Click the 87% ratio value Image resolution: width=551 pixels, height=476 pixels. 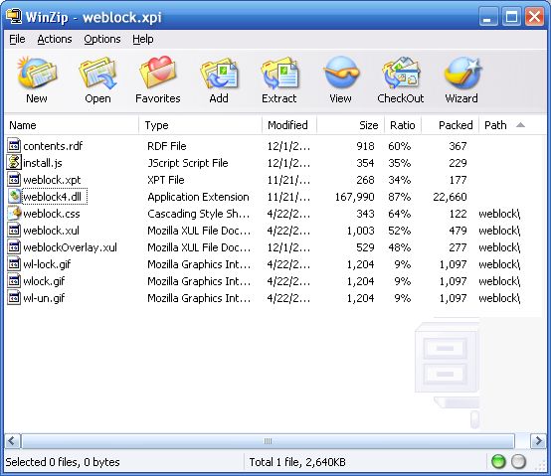pyautogui.click(x=399, y=197)
